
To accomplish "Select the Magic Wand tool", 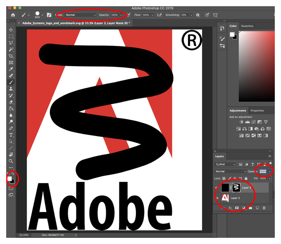I will tap(11, 49).
